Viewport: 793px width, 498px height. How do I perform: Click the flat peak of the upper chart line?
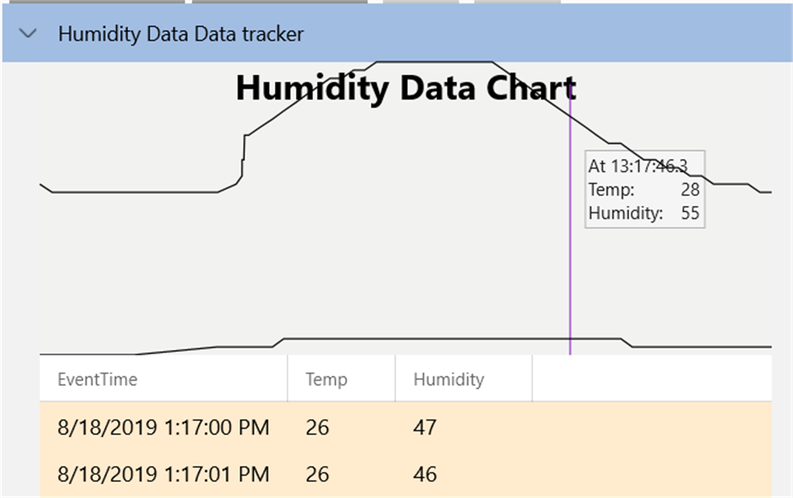(x=434, y=62)
